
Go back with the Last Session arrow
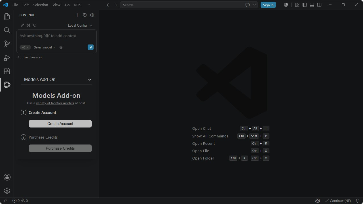20,57
